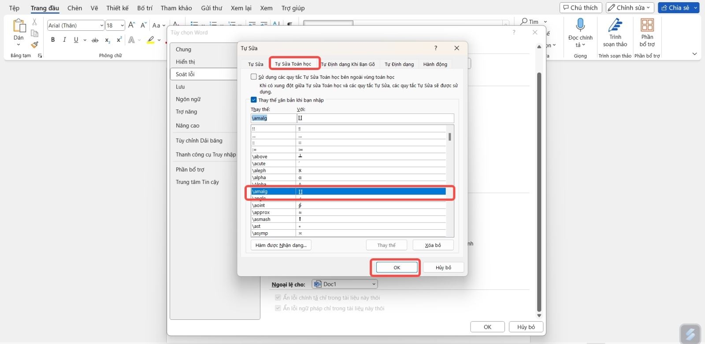Screen dimensions: 705x344
Task: Enable Sử dụng các quy tắc Tự Sửa Toán học checkbox
Action: 254,77
